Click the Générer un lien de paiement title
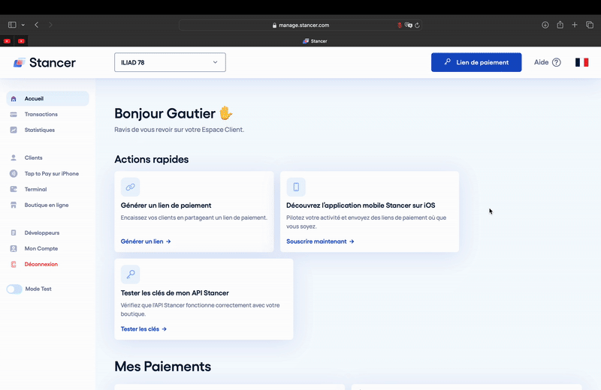Viewport: 601px width, 390px height. (x=166, y=205)
